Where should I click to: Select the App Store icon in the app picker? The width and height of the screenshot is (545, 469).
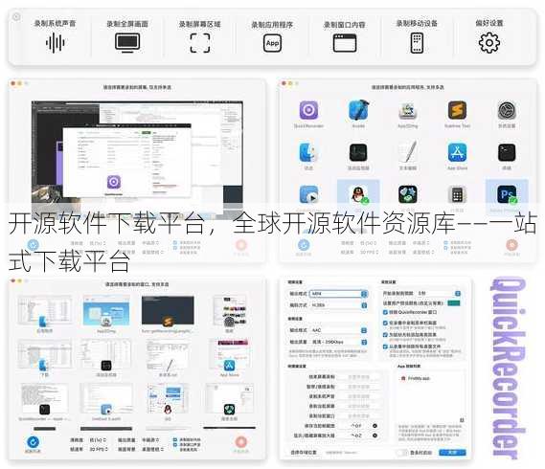(x=457, y=153)
